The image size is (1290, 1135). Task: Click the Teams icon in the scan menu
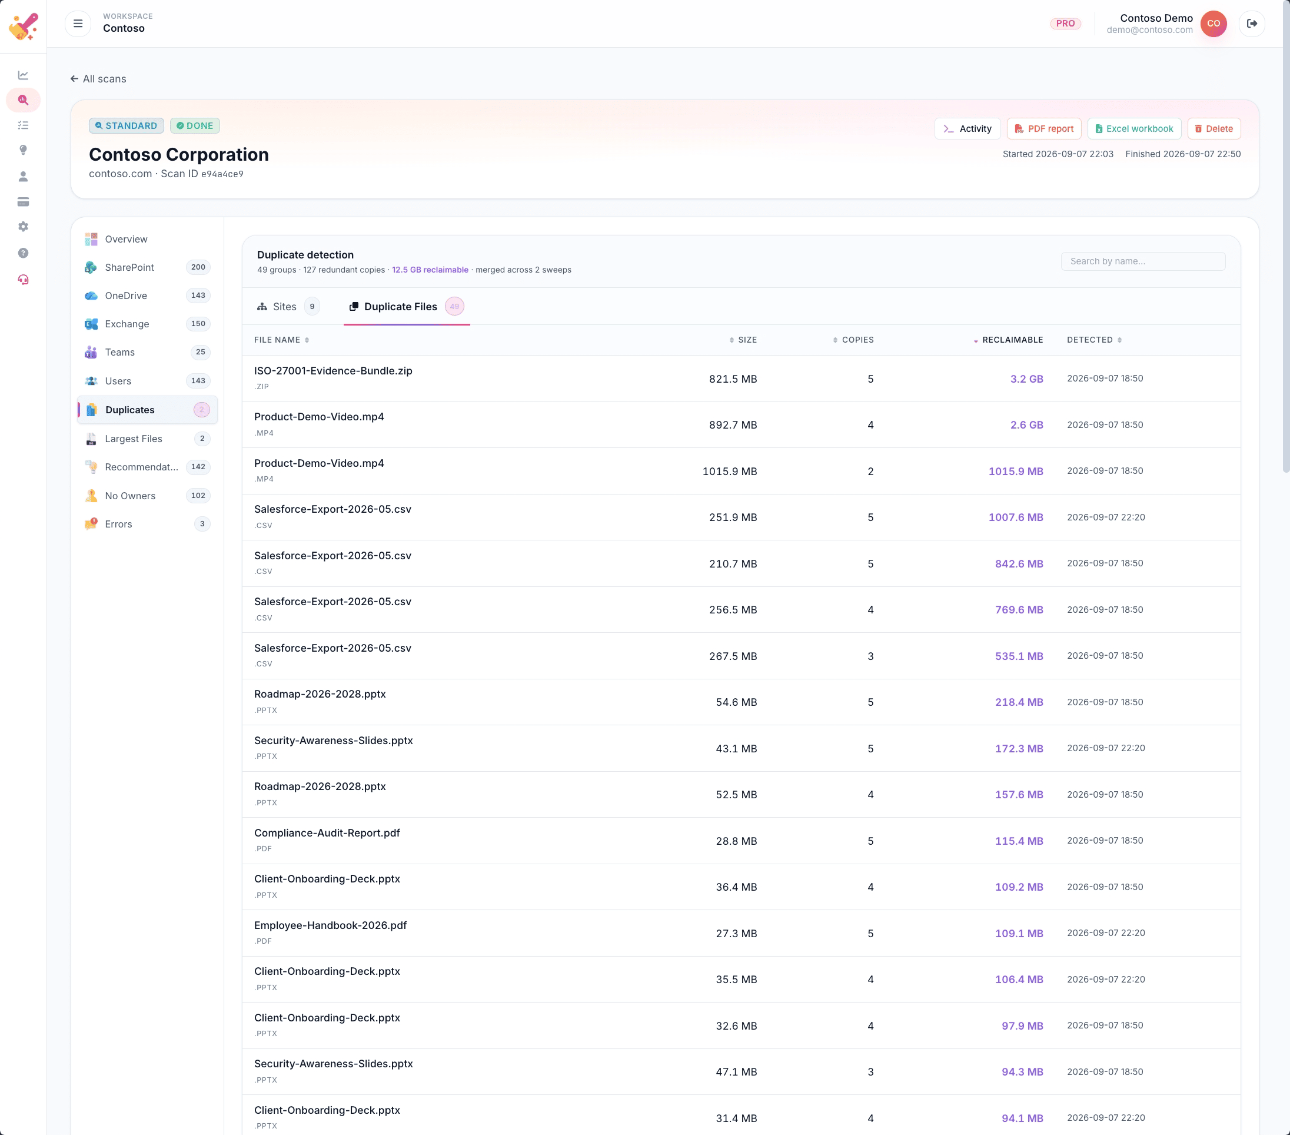coord(91,352)
